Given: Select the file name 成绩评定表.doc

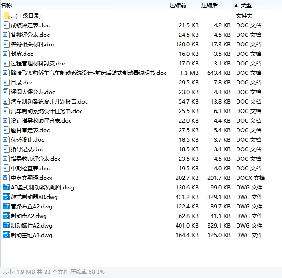Looking at the screenshot, I should pyautogui.click(x=30, y=25).
